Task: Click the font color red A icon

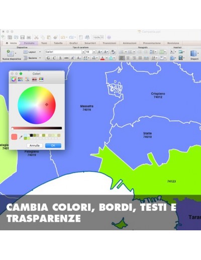Action: [x=103, y=58]
